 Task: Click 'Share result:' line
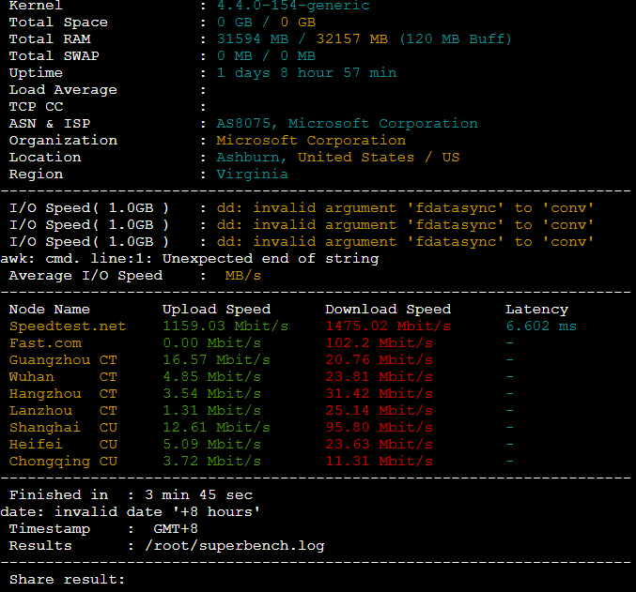[x=68, y=580]
